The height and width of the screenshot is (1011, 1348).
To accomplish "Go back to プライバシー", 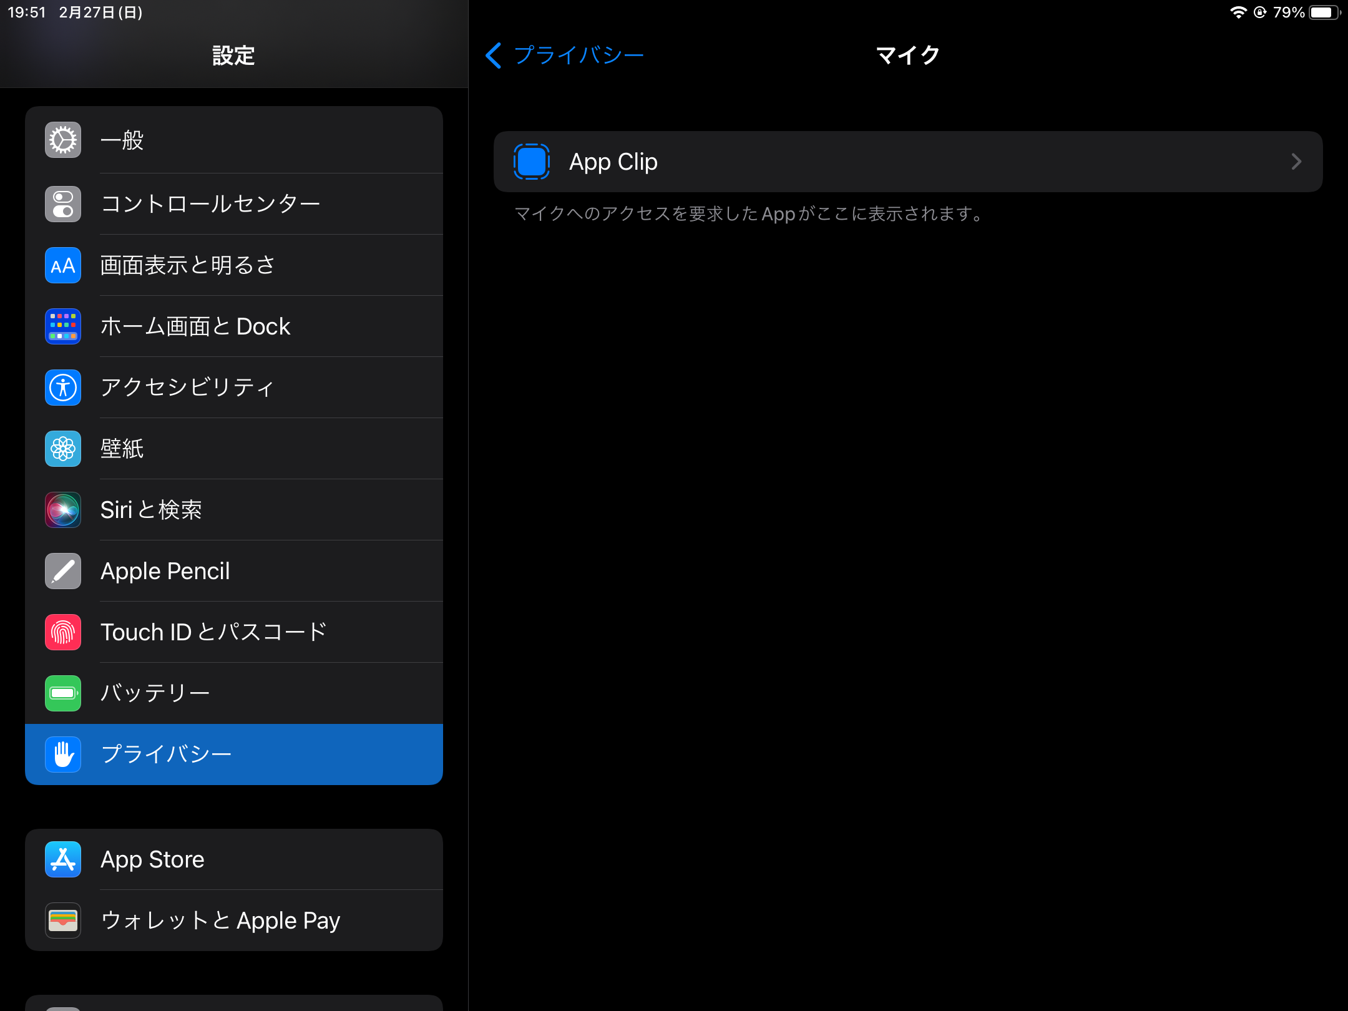I will click(578, 56).
